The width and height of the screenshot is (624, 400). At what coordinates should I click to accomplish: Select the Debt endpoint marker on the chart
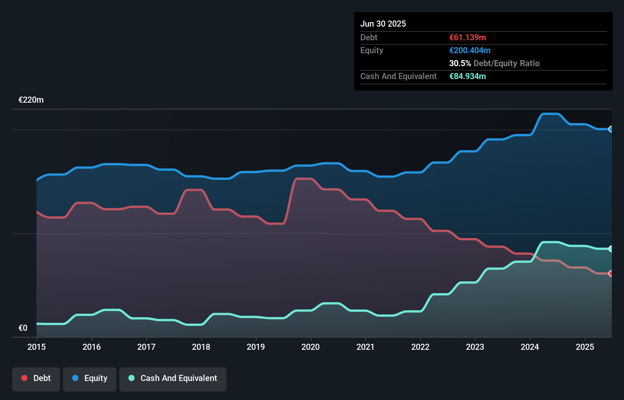coord(611,273)
